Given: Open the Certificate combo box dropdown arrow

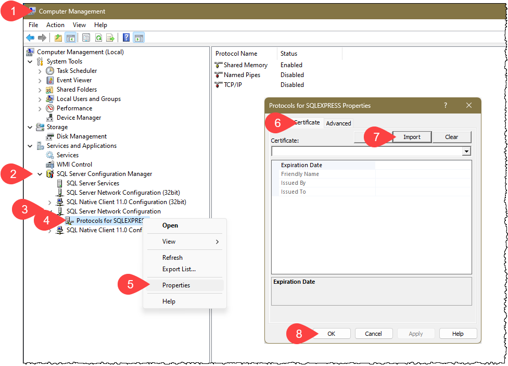Looking at the screenshot, I should (466, 152).
